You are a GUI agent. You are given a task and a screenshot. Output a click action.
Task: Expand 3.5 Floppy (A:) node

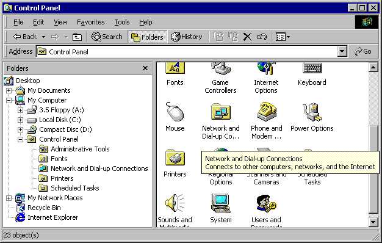click(21, 110)
